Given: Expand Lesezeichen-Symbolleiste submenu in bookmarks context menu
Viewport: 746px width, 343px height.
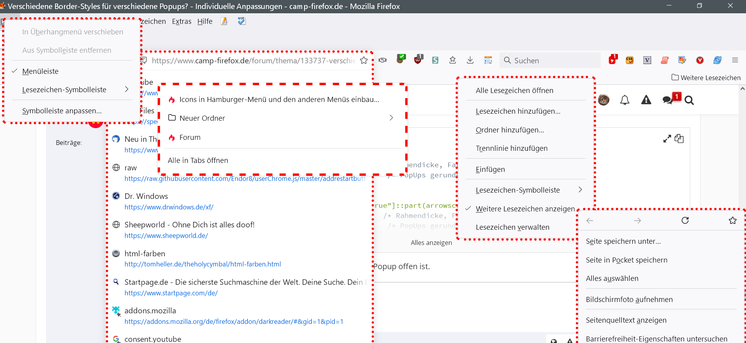Looking at the screenshot, I should pyautogui.click(x=525, y=190).
